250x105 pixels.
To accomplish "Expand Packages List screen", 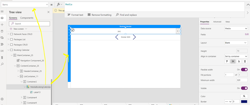I will (x=8, y=39).
